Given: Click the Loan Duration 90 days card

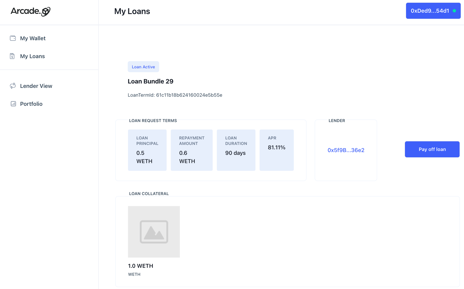Looking at the screenshot, I should 236,150.
